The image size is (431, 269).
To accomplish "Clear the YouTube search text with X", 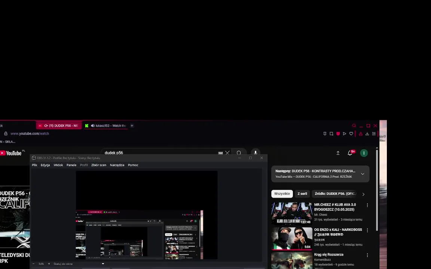I will 227,152.
